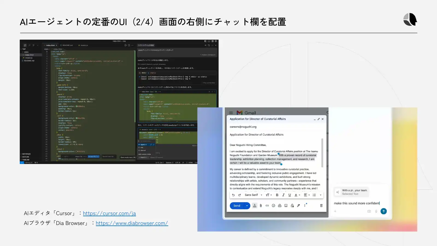Click the blue Send button in Gmail
Screen dimensions: 437x246
click(x=237, y=206)
